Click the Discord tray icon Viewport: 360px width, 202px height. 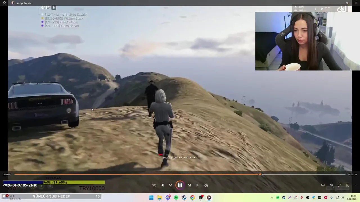(x=296, y=198)
